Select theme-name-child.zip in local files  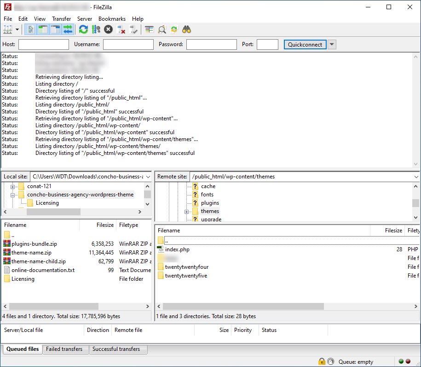pyautogui.click(x=38, y=261)
